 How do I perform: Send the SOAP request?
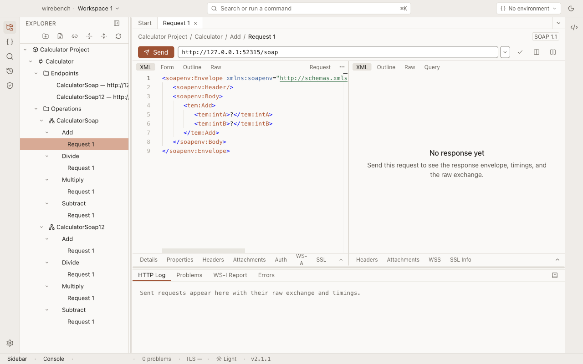(156, 52)
